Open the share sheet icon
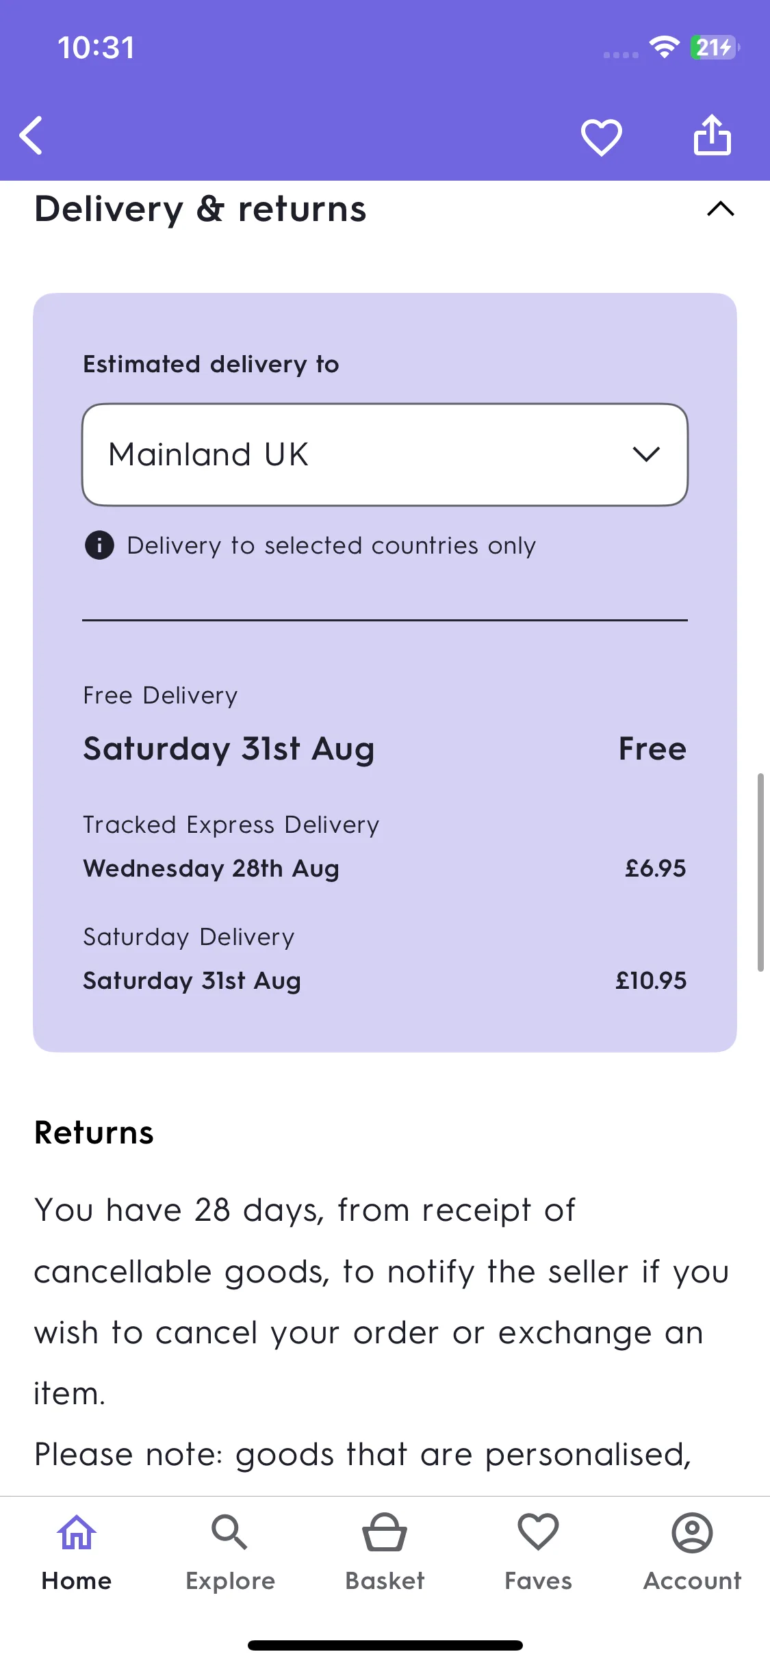Viewport: 770px width, 1667px height. 713,135
